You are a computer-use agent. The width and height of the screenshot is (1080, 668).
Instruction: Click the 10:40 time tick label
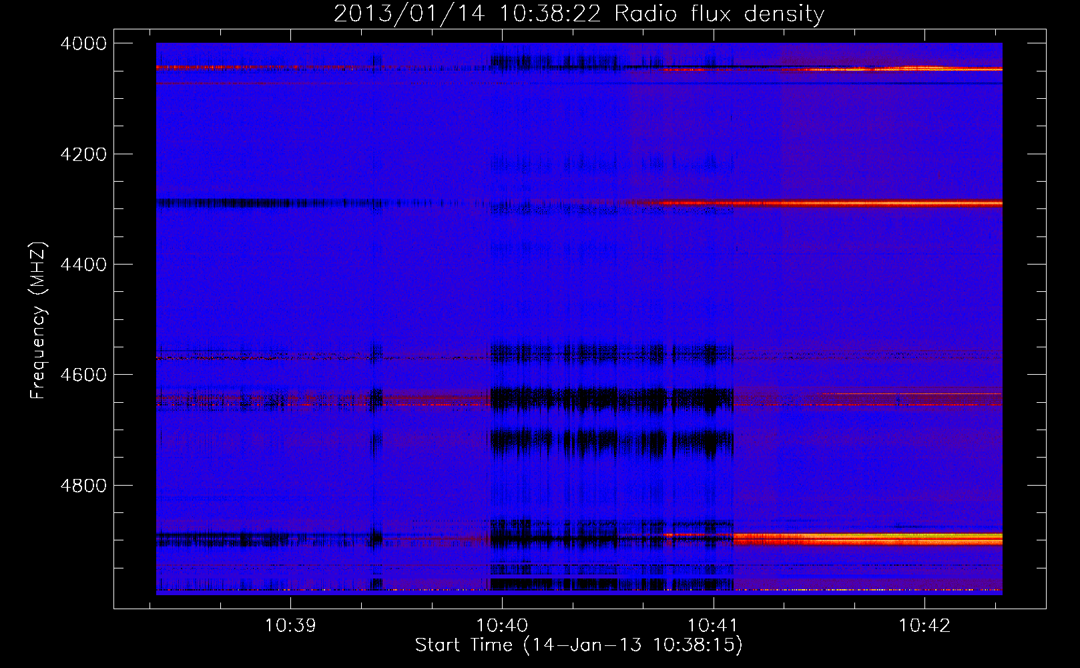coord(502,626)
